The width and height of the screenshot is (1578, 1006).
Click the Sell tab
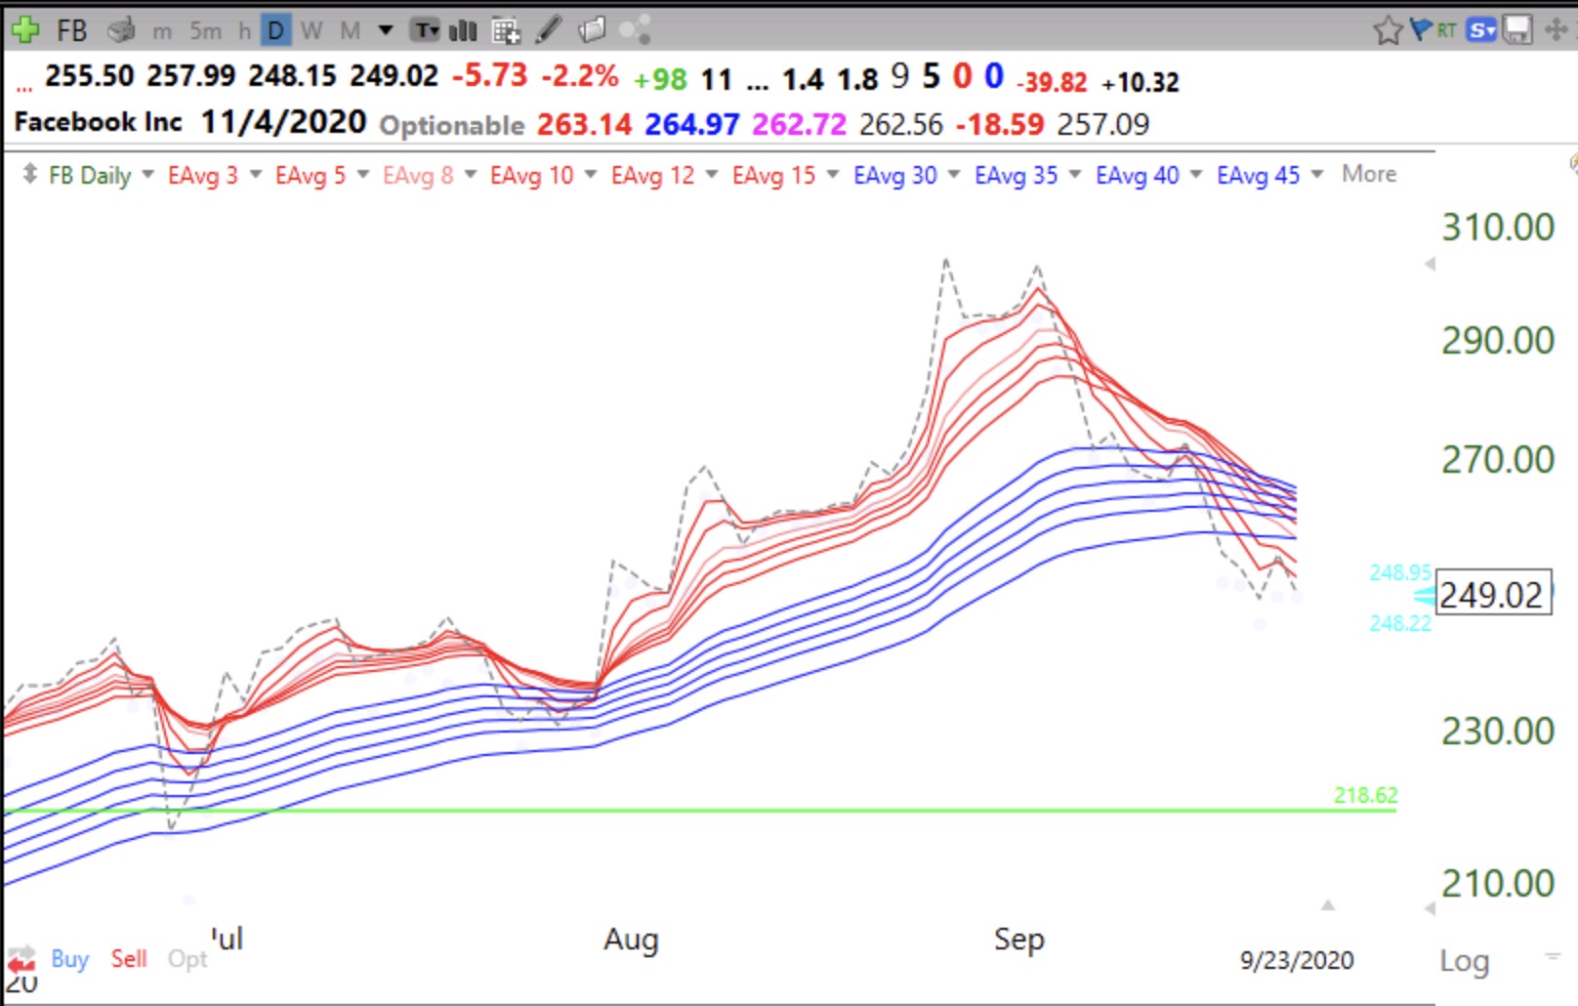128,958
